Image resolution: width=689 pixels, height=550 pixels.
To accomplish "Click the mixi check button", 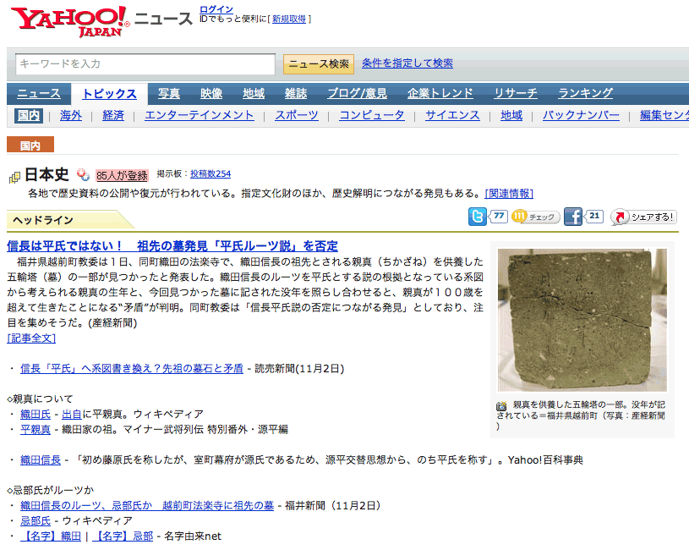I will [536, 217].
